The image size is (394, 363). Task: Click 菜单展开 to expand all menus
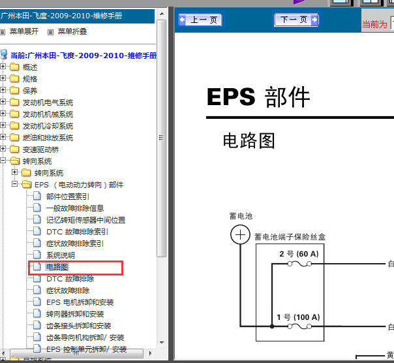[x=24, y=31]
